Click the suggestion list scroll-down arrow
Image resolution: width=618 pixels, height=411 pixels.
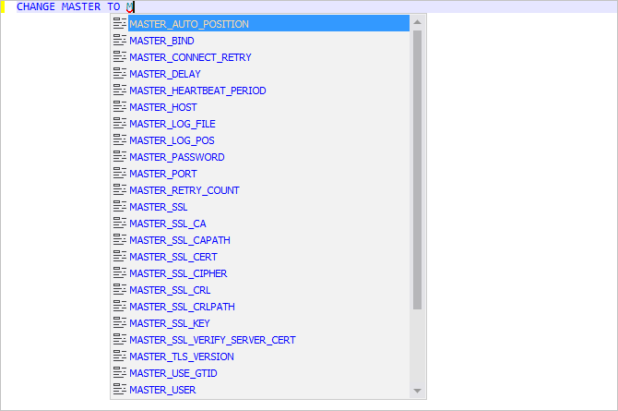point(418,391)
